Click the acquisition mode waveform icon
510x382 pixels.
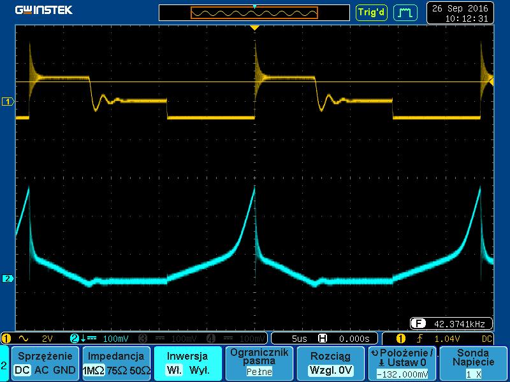(403, 12)
